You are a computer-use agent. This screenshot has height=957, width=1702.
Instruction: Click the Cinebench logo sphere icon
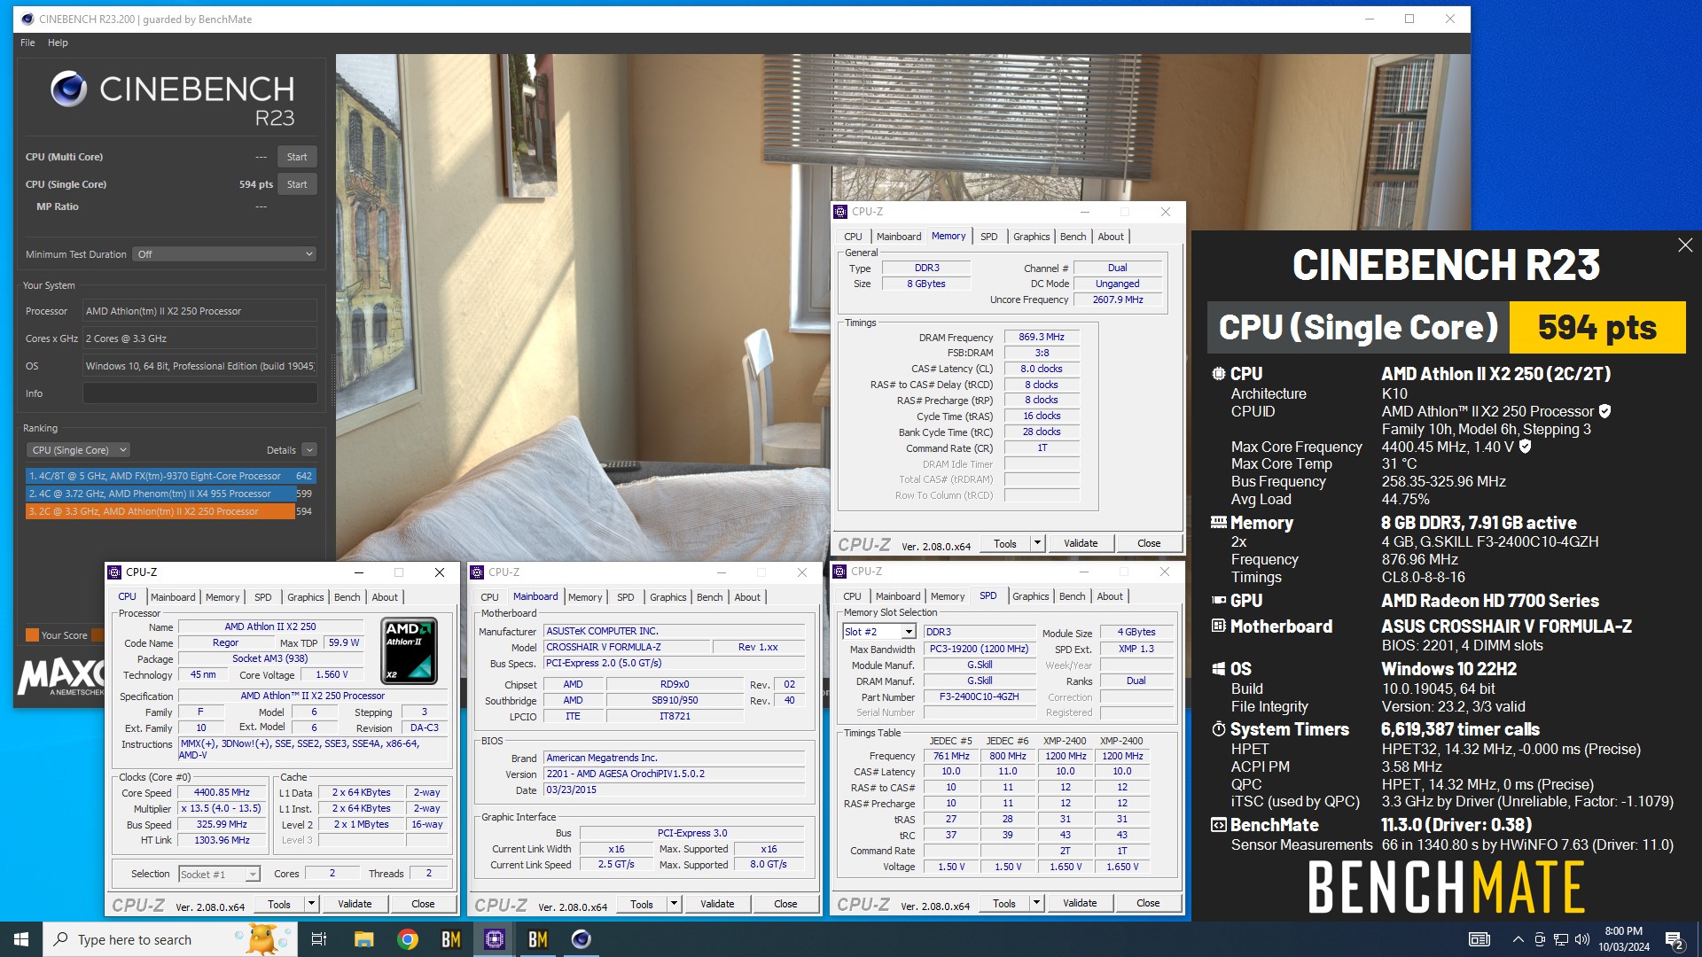click(68, 89)
